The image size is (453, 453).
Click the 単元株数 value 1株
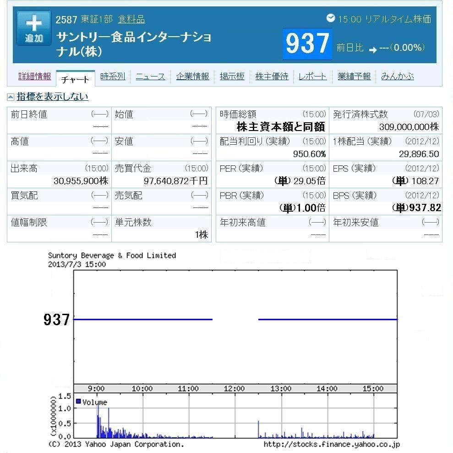(202, 235)
